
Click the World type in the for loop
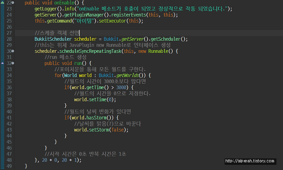point(71,75)
